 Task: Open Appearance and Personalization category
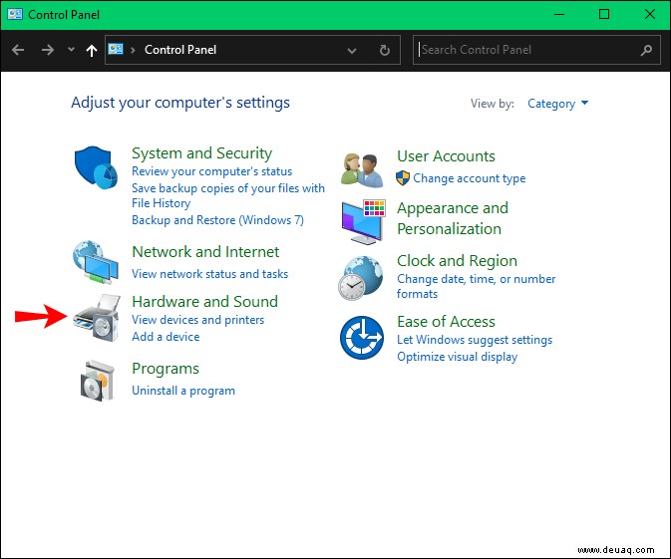(x=453, y=218)
